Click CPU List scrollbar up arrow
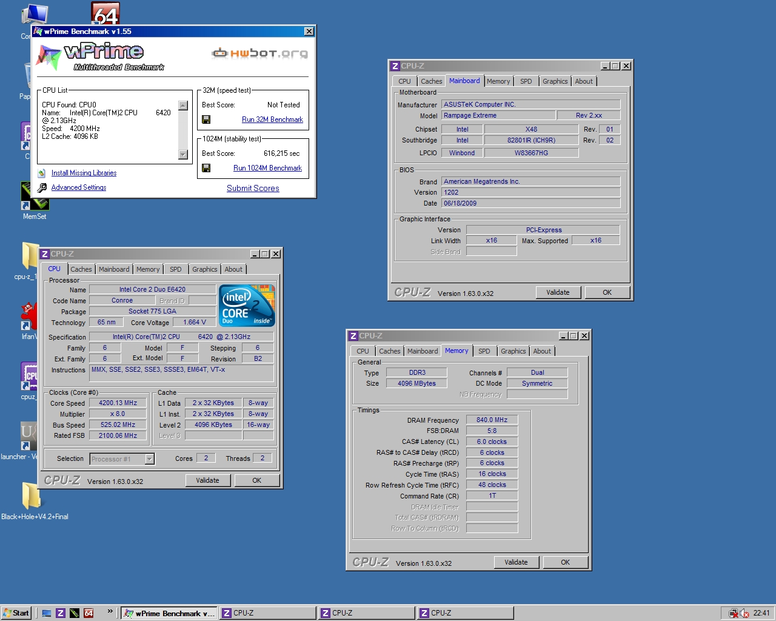Image resolution: width=776 pixels, height=621 pixels. 183,106
